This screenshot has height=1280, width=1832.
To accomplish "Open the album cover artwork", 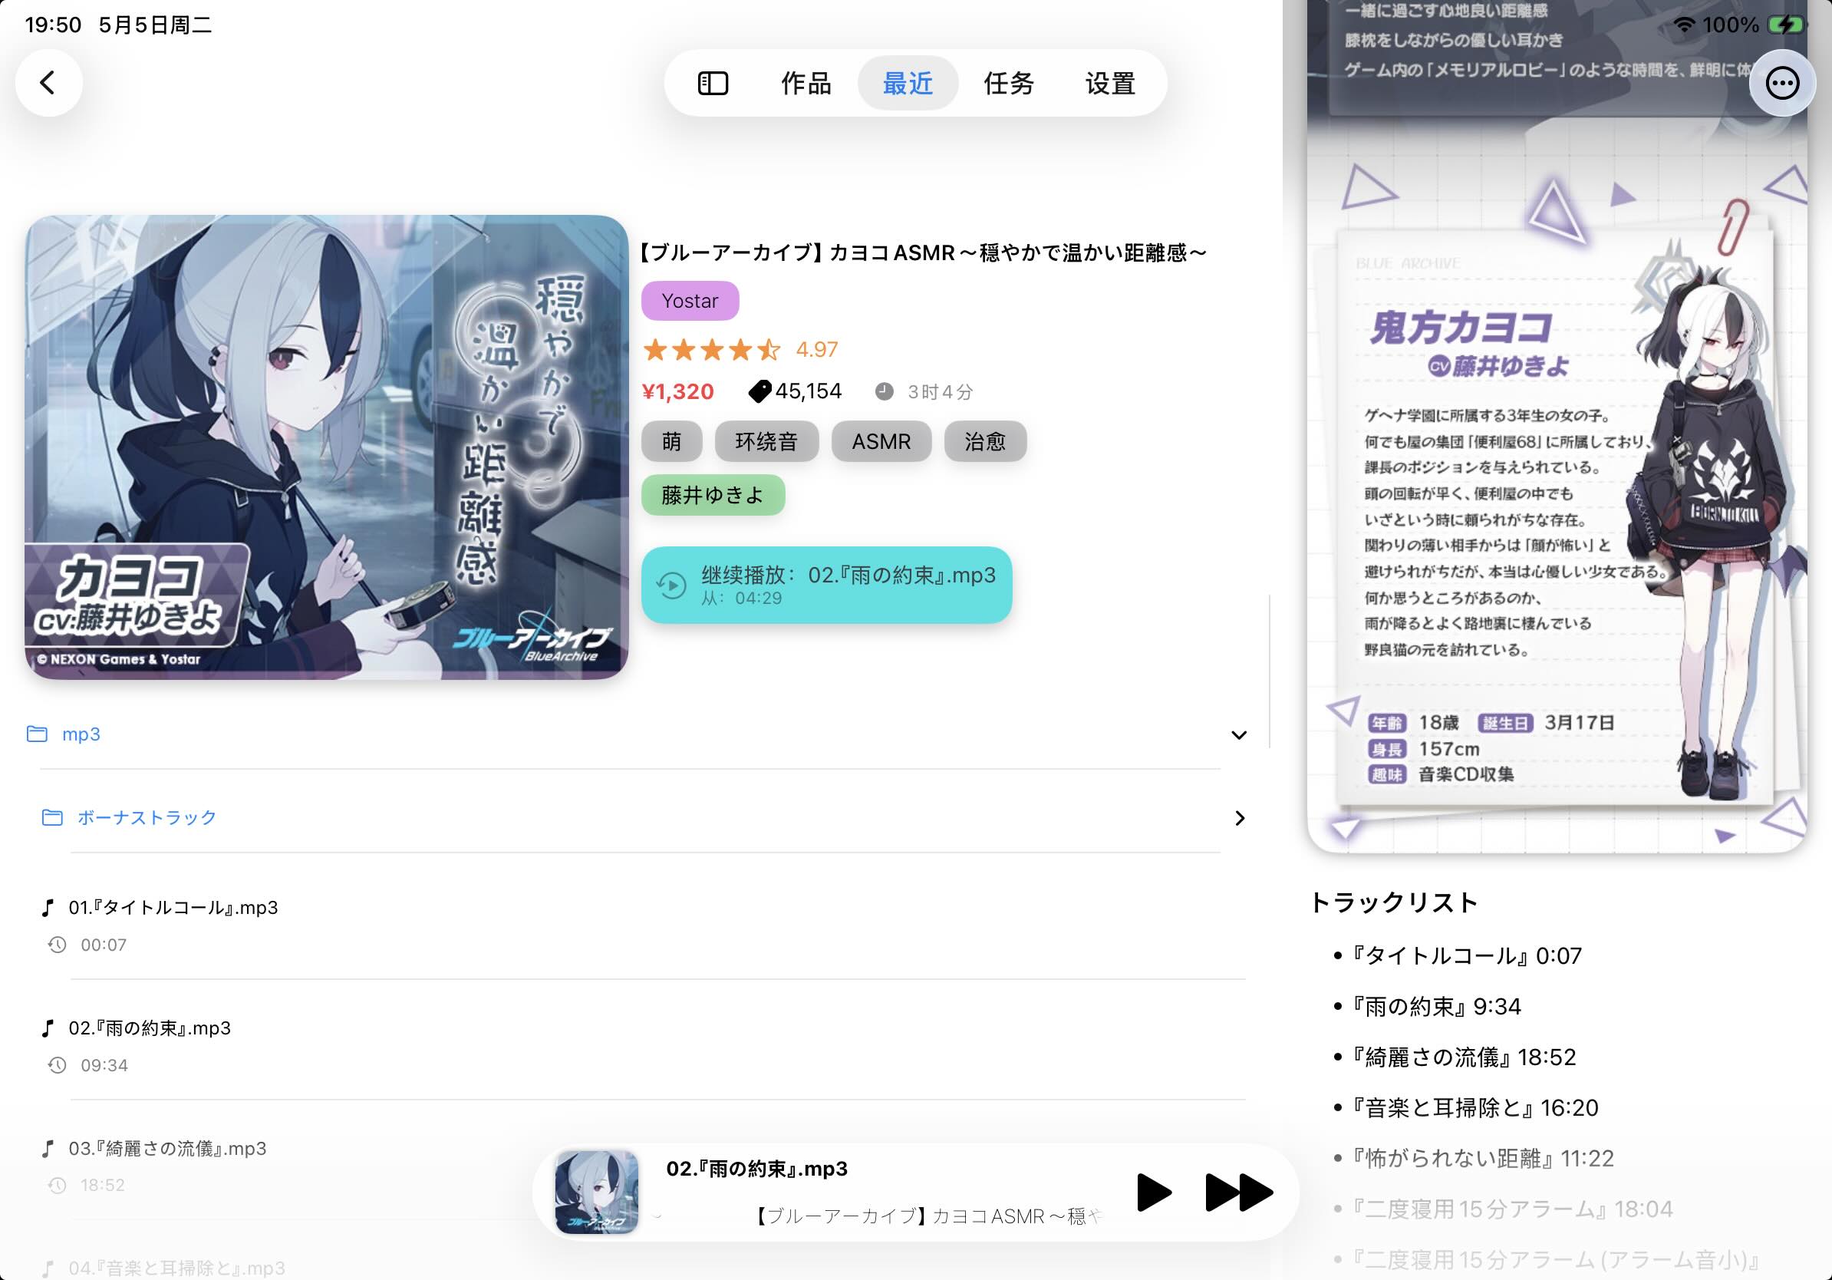I will 326,447.
